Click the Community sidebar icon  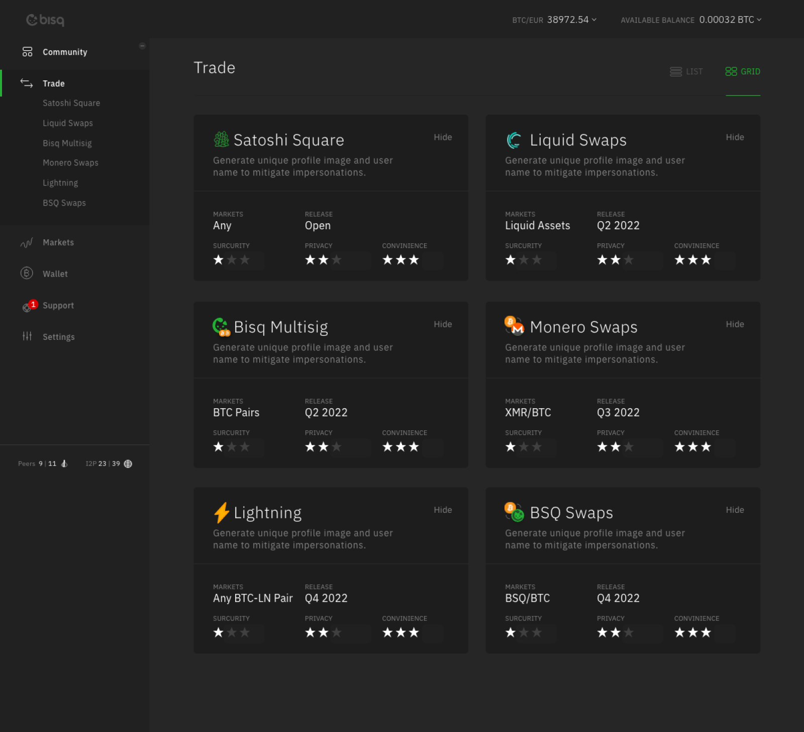pyautogui.click(x=27, y=52)
